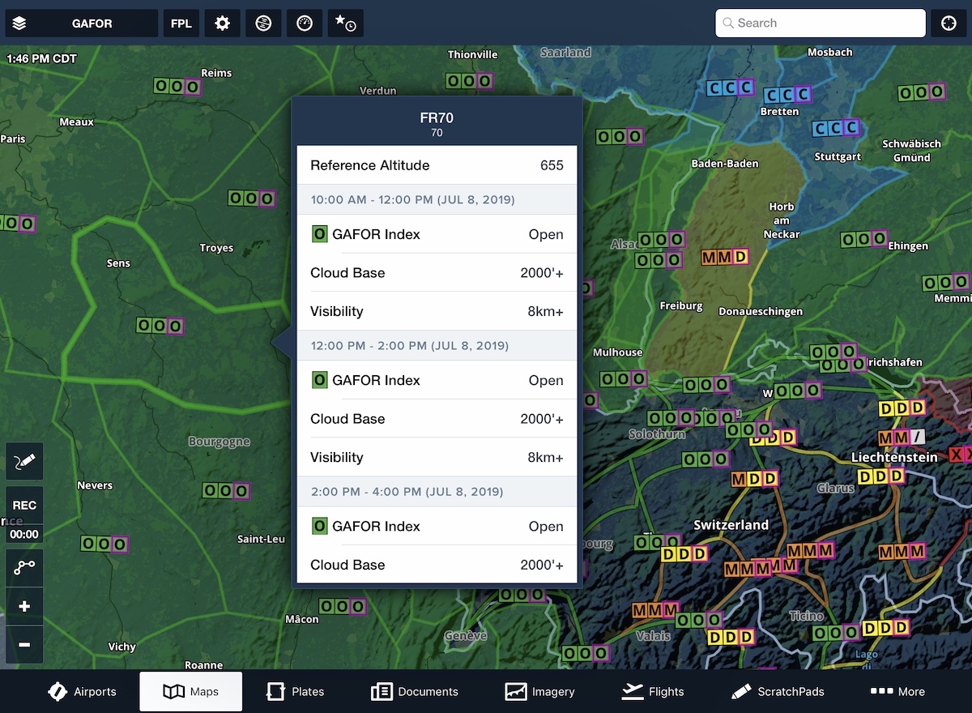This screenshot has height=713, width=972.
Task: Switch to the ScratchPads tab
Action: pyautogui.click(x=778, y=691)
